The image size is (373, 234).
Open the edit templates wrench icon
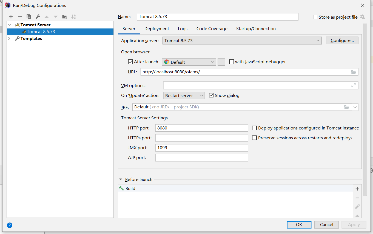[x=38, y=17]
